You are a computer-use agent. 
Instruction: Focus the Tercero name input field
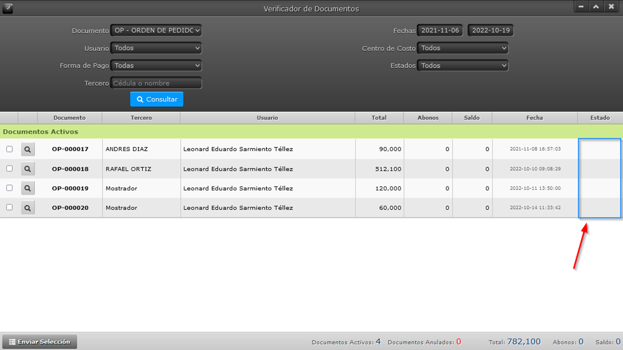[156, 83]
